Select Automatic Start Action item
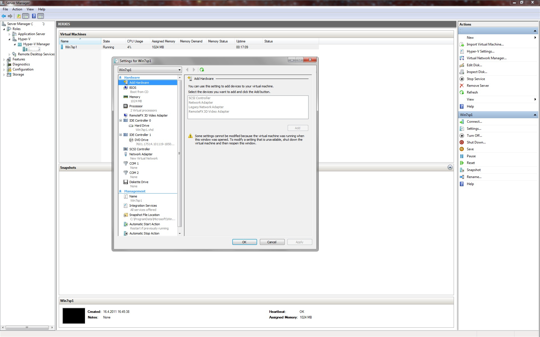 point(145,224)
